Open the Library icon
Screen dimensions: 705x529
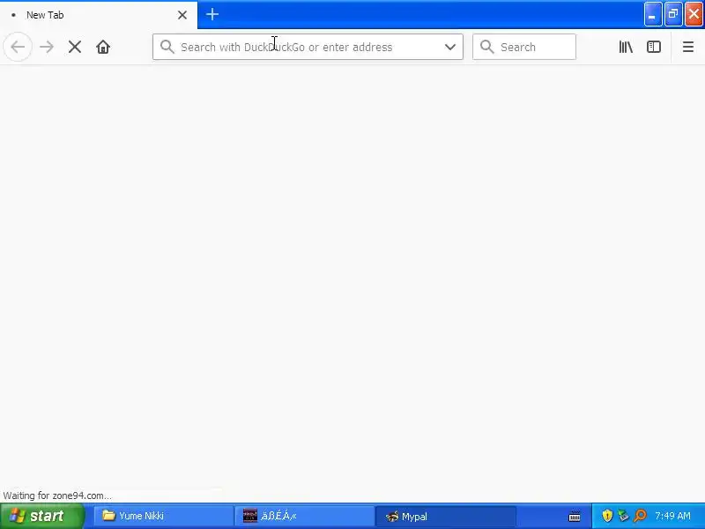point(626,47)
